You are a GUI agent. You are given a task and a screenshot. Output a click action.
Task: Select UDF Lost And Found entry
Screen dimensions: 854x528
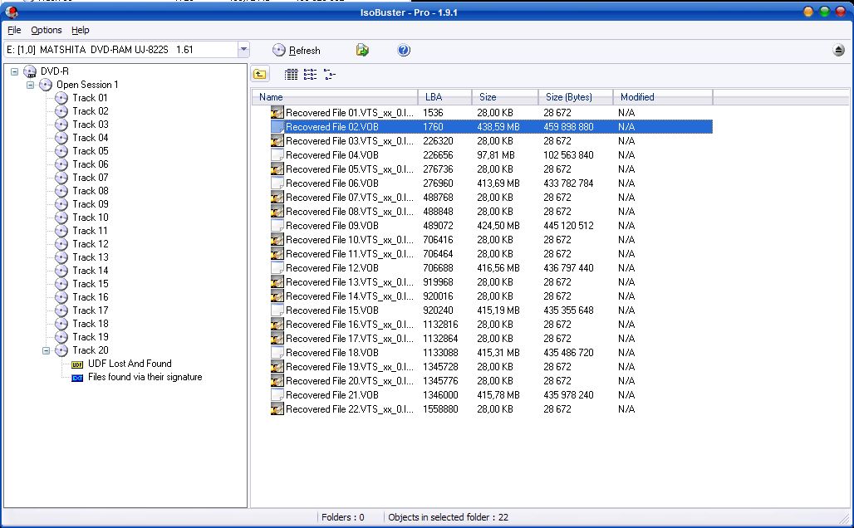(130, 364)
